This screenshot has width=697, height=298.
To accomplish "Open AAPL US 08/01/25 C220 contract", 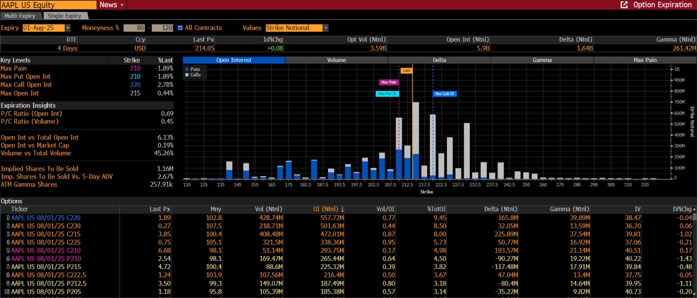I will coord(45,217).
